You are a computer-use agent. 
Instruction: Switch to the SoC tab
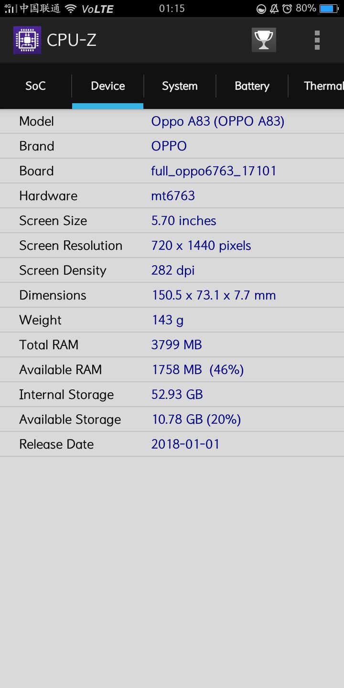click(36, 86)
